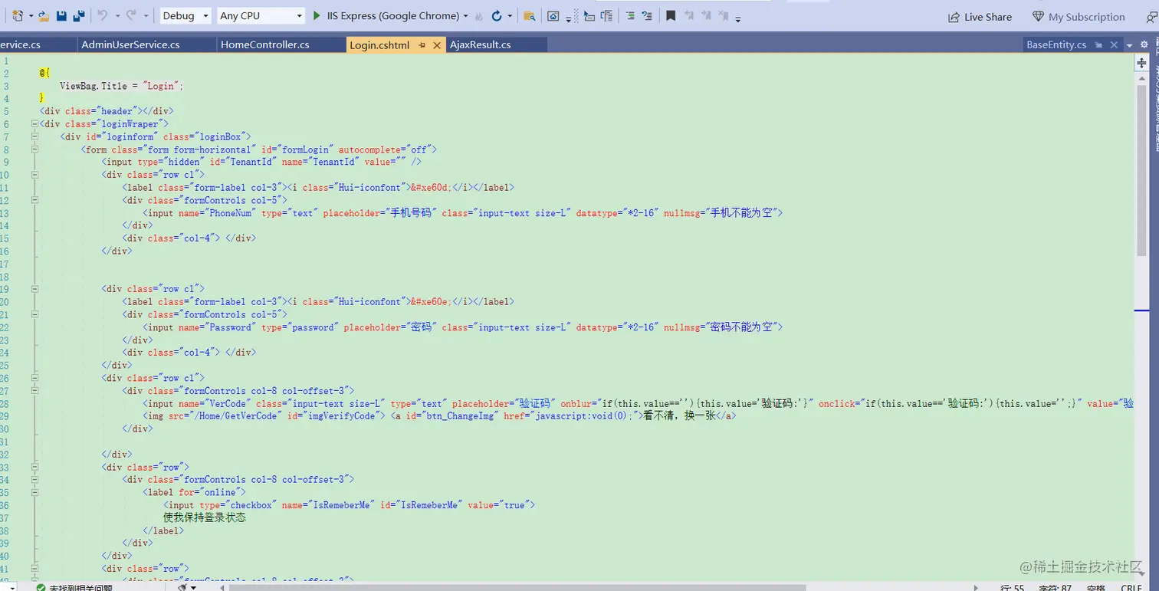The image size is (1159, 591).
Task: Collapse the row cl div on line 10
Action: tap(34, 175)
